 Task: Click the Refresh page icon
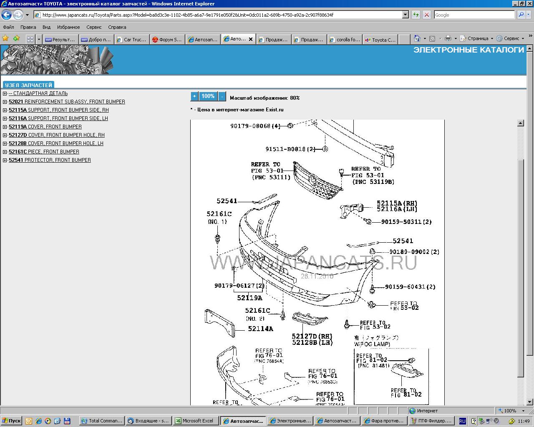(x=416, y=15)
